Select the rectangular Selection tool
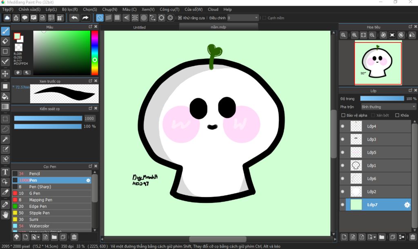 point(5,119)
